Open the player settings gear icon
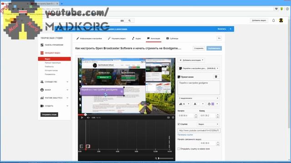This screenshot has height=163, width=291. pyautogui.click(x=173, y=118)
